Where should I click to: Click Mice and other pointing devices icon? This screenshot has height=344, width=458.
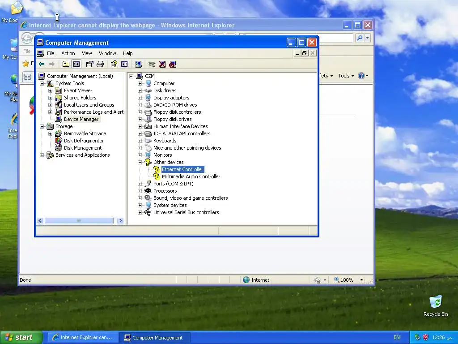click(x=148, y=148)
